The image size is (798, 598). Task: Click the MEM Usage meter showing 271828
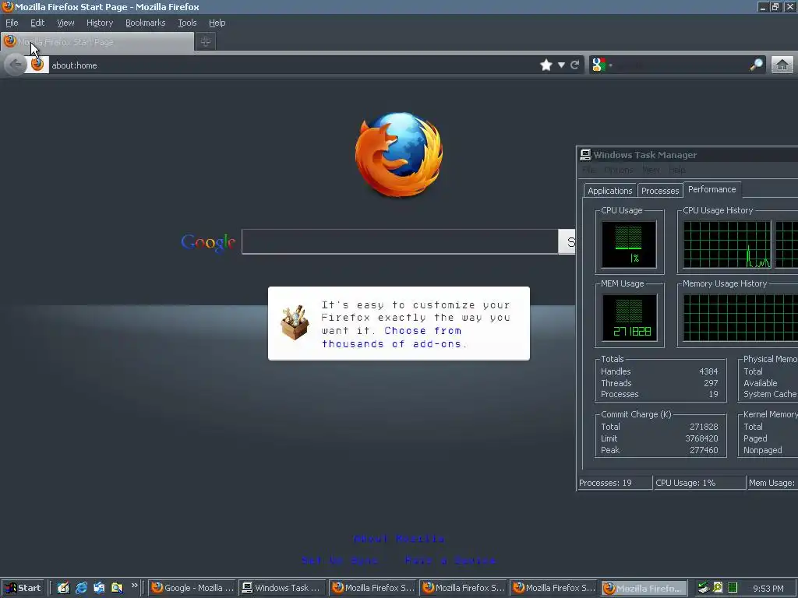pos(630,318)
